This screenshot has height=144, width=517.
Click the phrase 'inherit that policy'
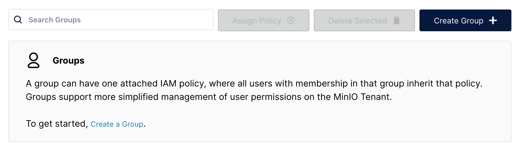point(444,83)
